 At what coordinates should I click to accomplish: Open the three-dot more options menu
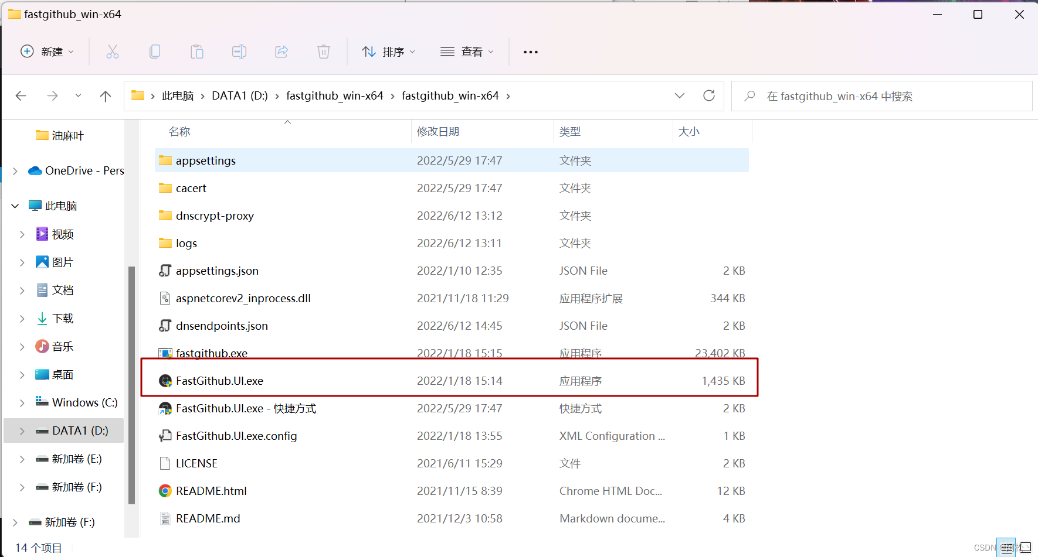pyautogui.click(x=531, y=52)
